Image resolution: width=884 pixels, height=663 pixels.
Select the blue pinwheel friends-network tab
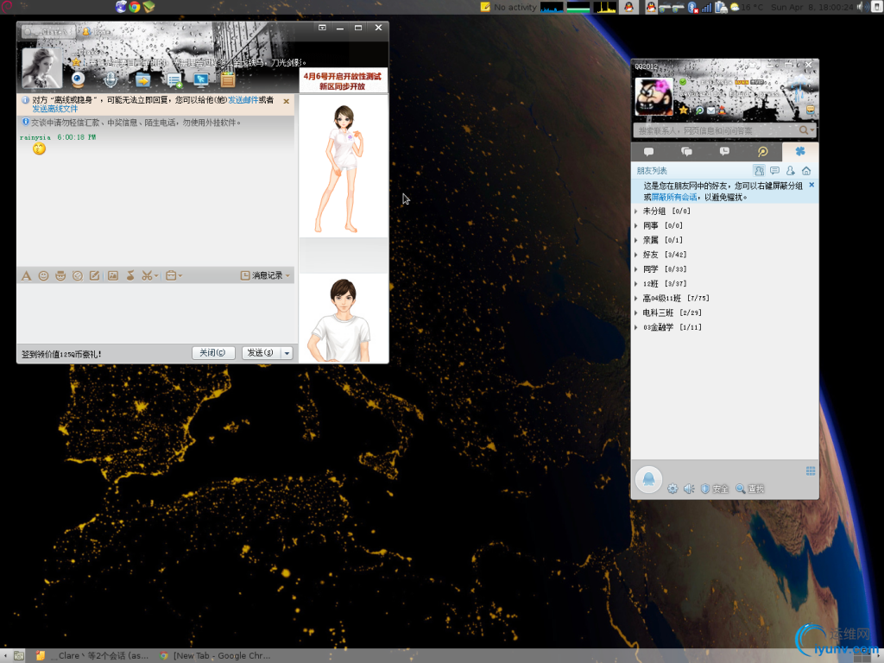coord(800,152)
